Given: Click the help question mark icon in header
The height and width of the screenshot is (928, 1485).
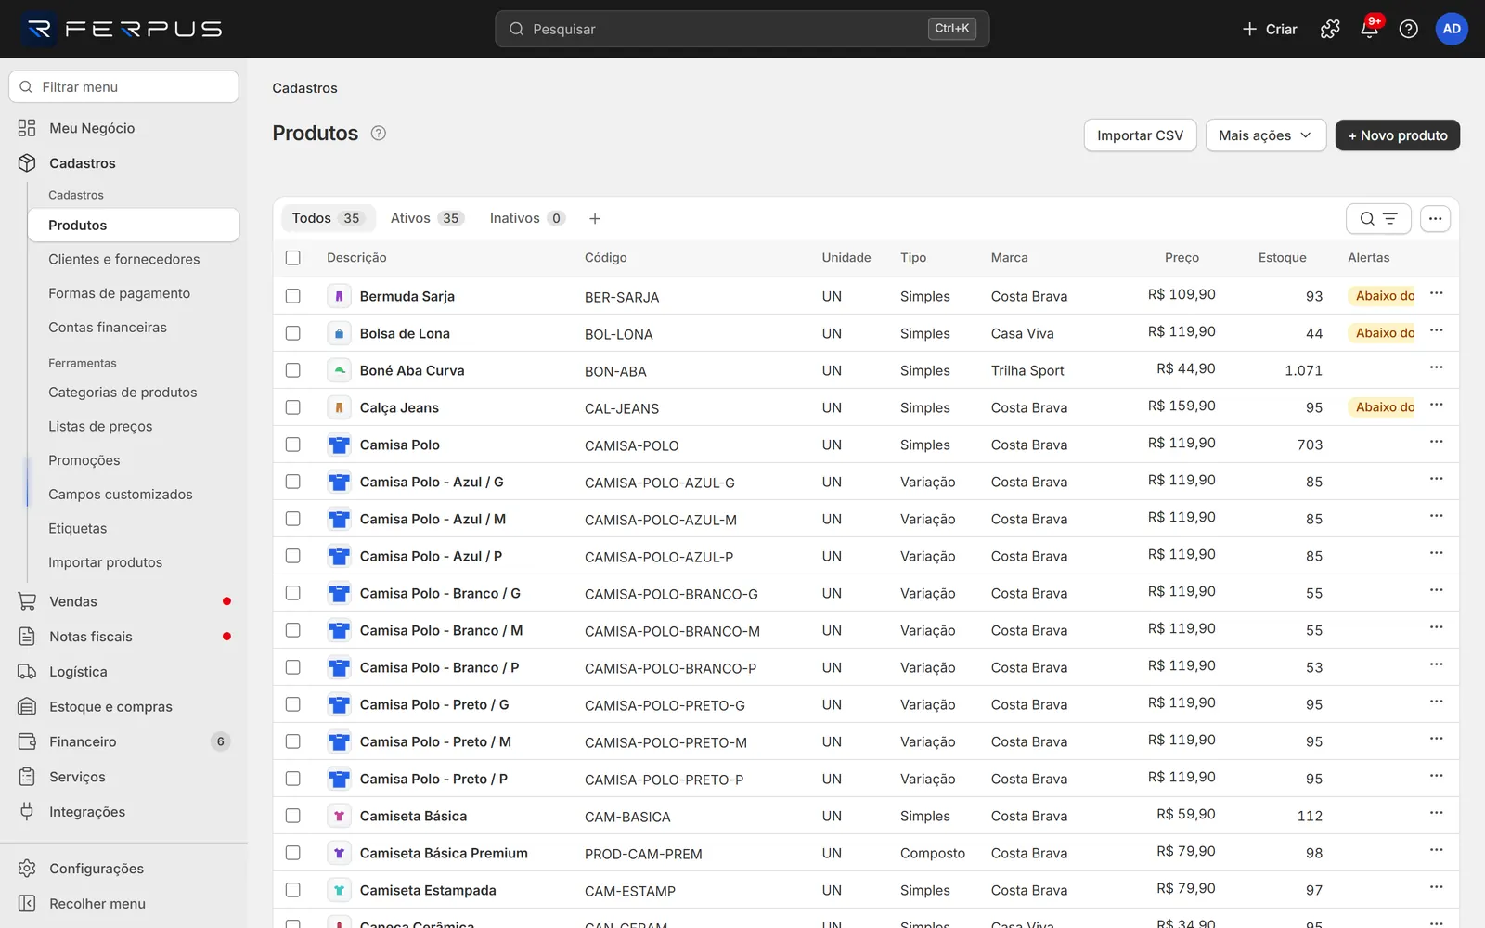Looking at the screenshot, I should (x=1408, y=29).
